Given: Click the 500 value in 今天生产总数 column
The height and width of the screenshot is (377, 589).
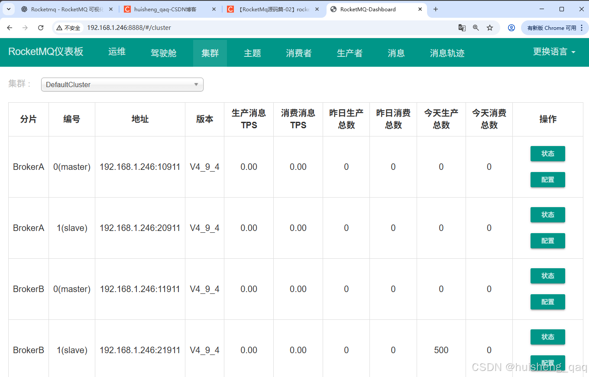Looking at the screenshot, I should [x=441, y=350].
